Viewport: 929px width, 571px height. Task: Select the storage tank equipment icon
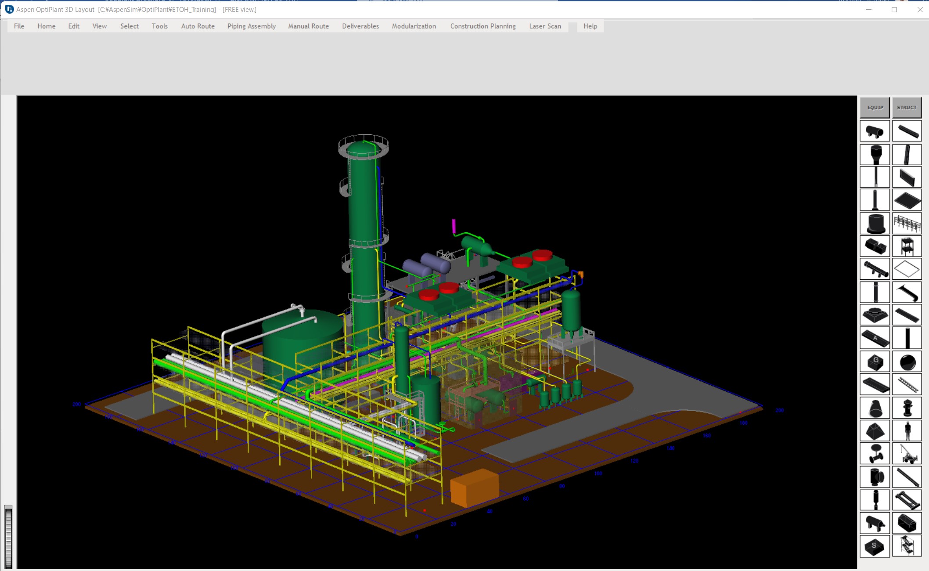[875, 223]
